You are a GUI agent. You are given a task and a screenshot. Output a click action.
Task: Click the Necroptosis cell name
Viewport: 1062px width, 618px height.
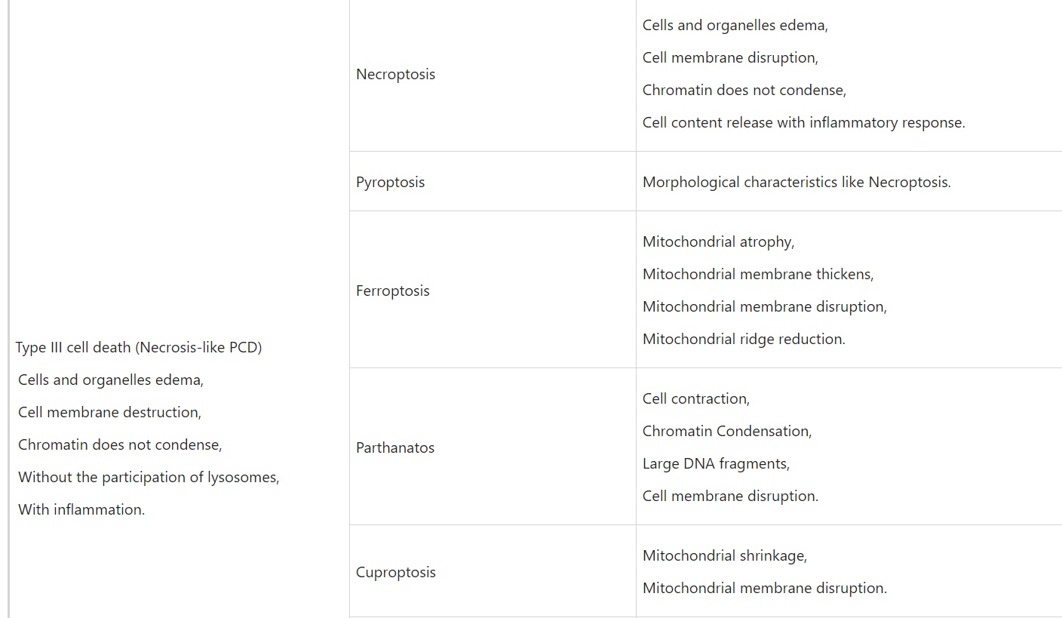coord(395,75)
